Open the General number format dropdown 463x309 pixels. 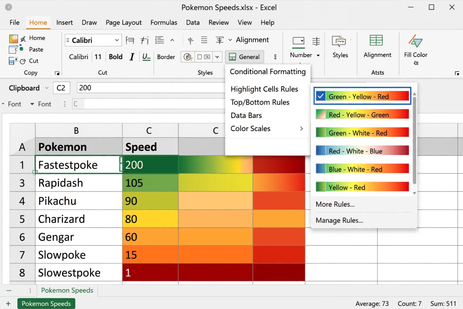tap(245, 57)
